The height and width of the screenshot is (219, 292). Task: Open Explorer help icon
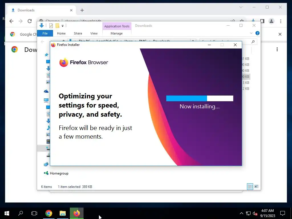pyautogui.click(x=257, y=33)
